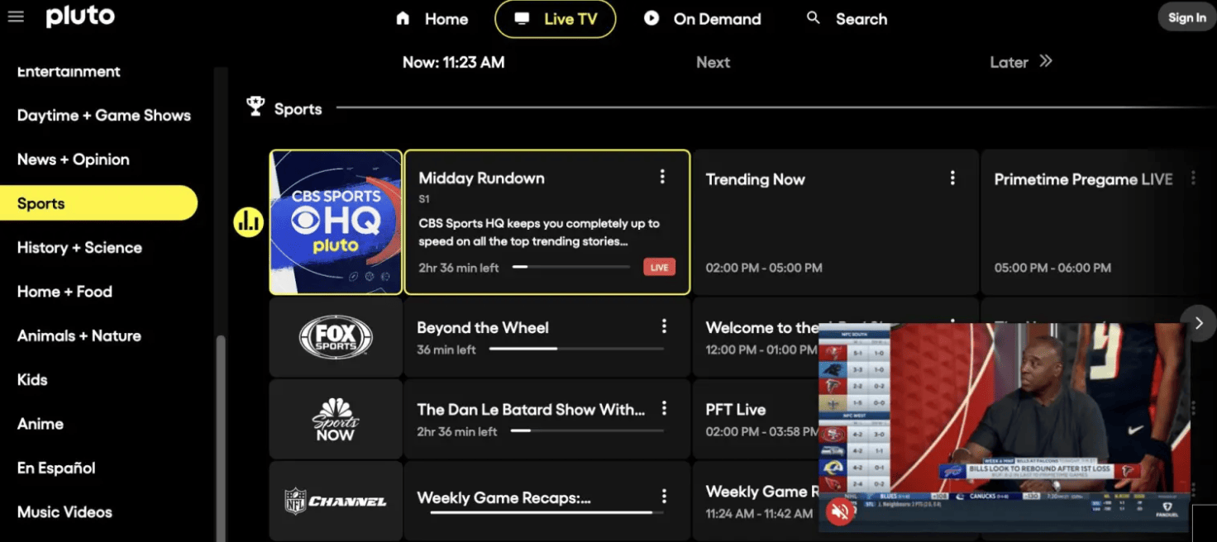Select the Fox Sports channel logo
This screenshot has height=542, width=1217.
(x=336, y=337)
